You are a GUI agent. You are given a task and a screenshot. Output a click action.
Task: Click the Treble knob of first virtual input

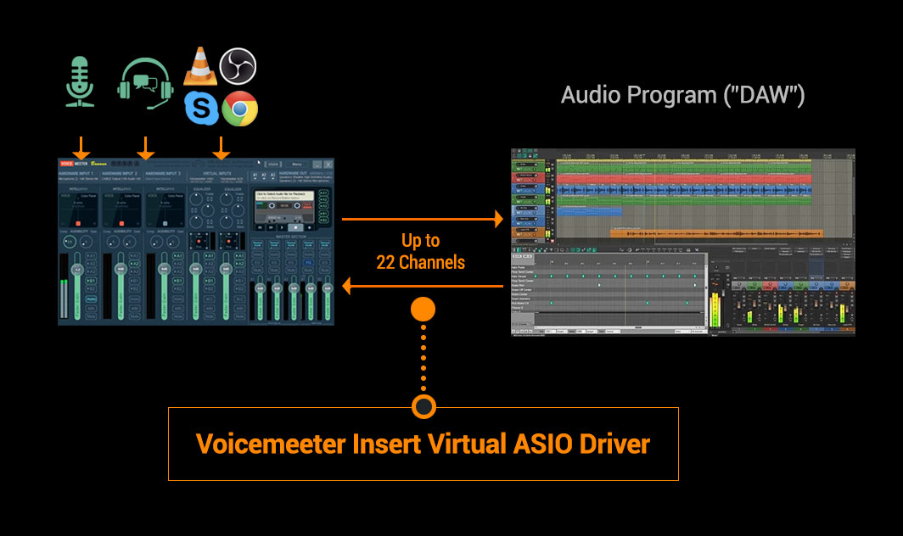click(x=196, y=199)
